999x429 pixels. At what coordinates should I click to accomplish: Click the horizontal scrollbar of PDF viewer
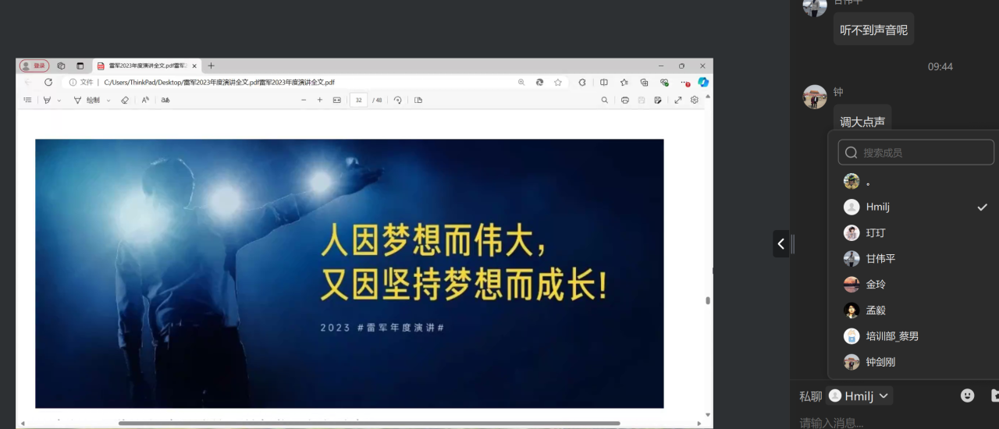click(369, 423)
